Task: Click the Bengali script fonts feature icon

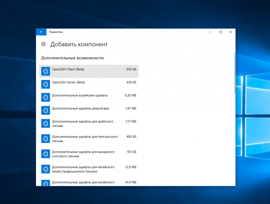Action: click(45, 139)
